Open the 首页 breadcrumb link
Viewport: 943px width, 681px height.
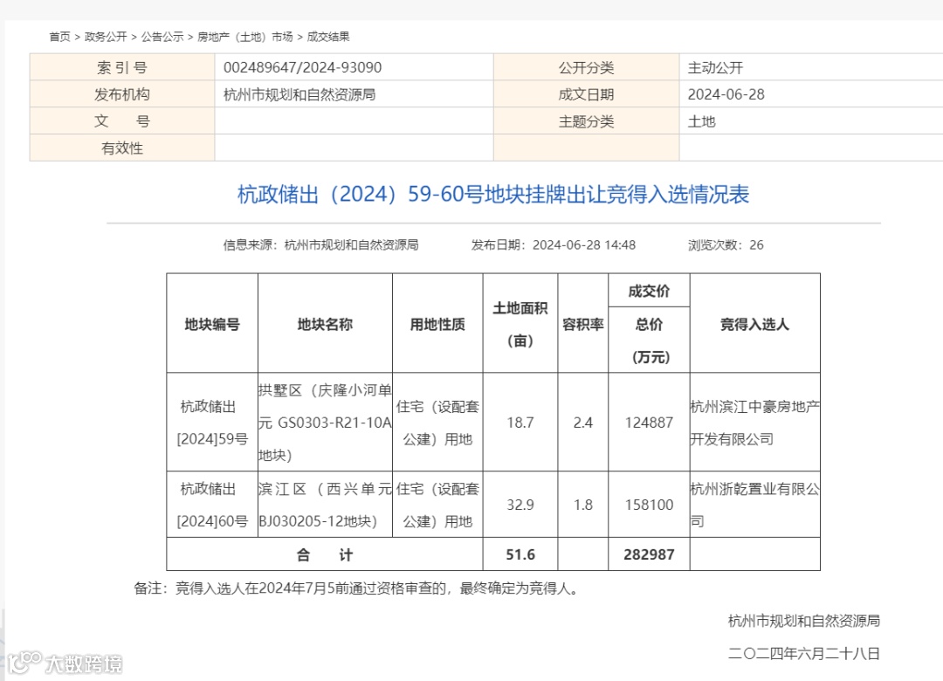click(x=59, y=37)
